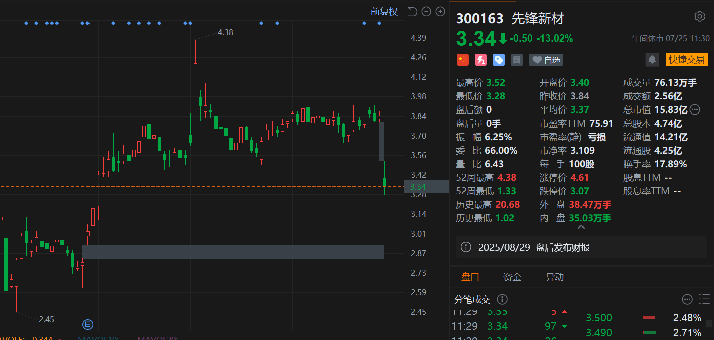Click the pink lightning Level-1 icon
Image resolution: width=714 pixels, height=340 pixels.
coord(481,60)
